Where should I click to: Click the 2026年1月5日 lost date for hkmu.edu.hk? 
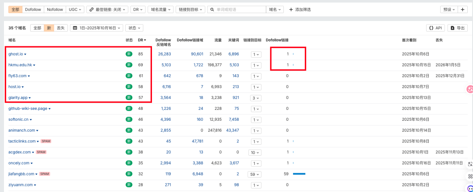point(448,65)
